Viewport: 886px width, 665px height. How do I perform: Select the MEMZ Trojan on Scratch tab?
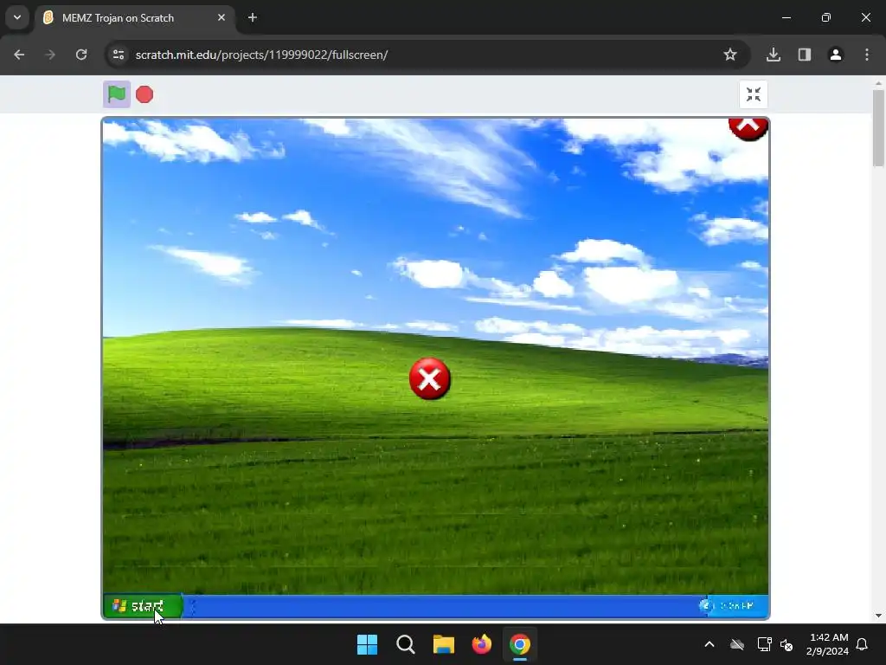[136, 18]
